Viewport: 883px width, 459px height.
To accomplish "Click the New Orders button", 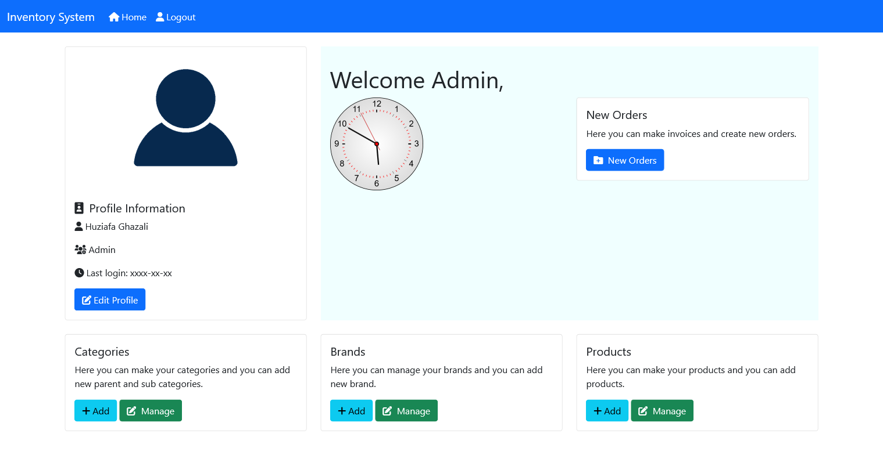I will coord(625,160).
